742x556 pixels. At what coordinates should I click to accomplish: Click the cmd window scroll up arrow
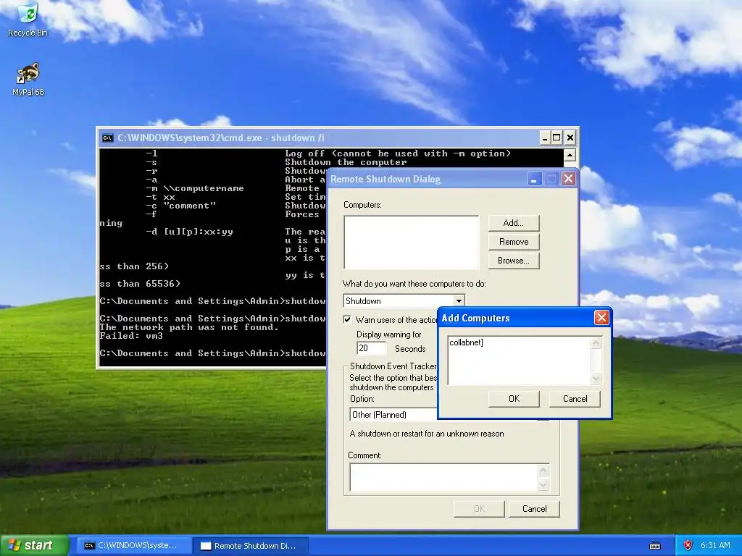(x=570, y=155)
